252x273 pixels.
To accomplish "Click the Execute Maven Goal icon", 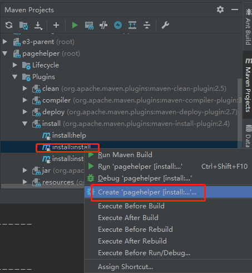I will (x=89, y=26).
